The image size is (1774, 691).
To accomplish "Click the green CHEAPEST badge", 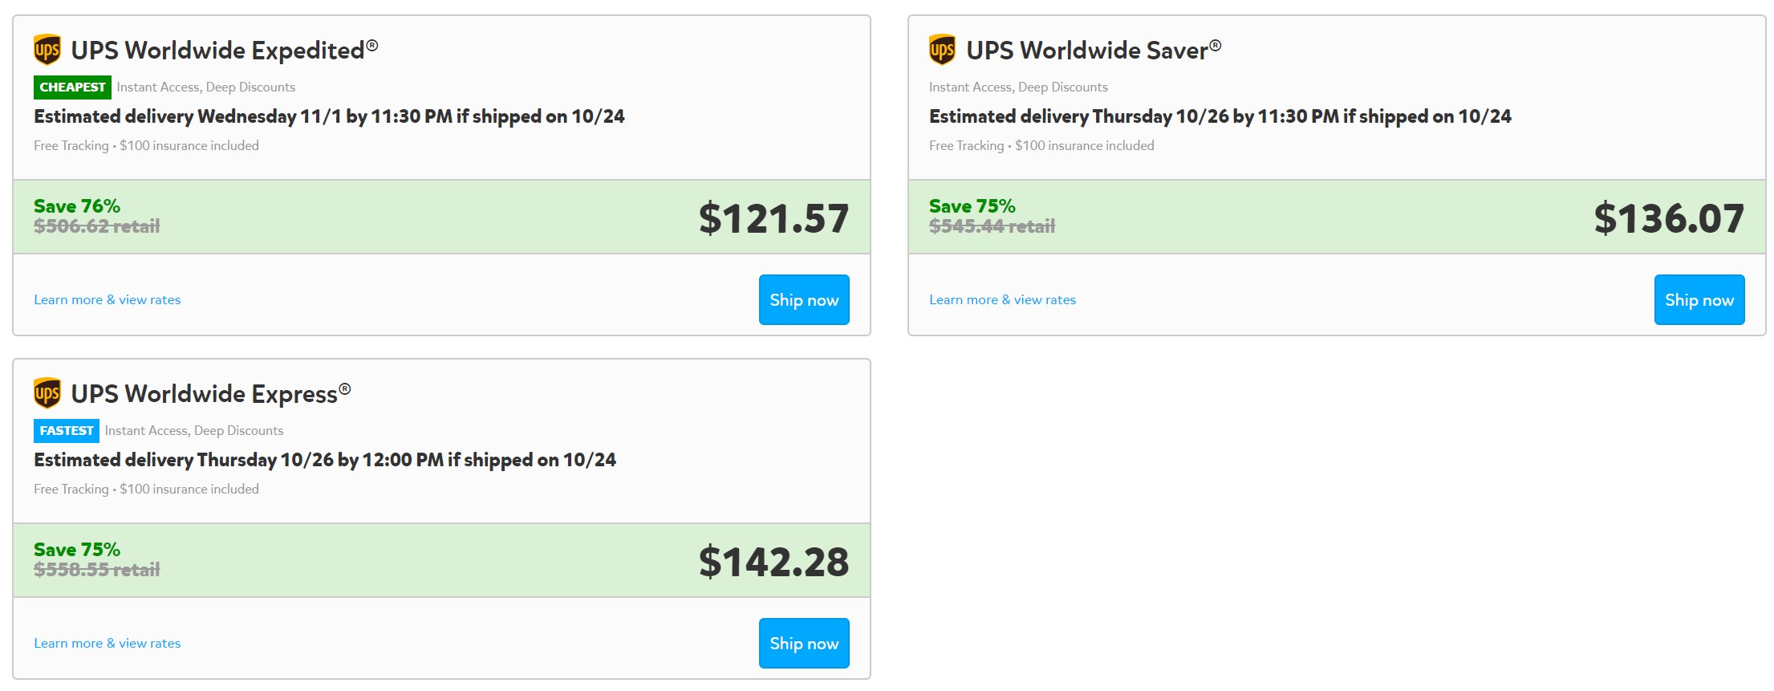I will point(72,87).
